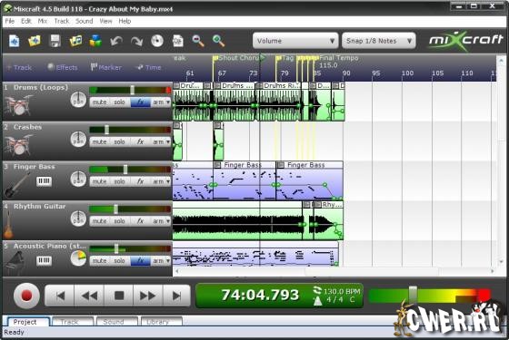Click the Zoom Out magnifier icon
Screen dimensions: 509x340
198,41
